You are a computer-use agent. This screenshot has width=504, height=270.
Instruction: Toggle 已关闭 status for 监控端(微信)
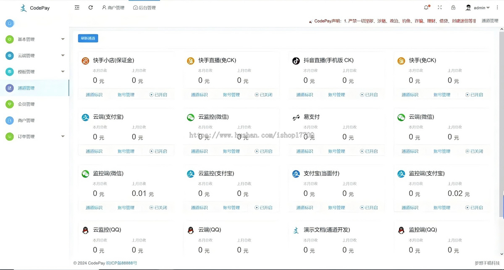pyautogui.click(x=158, y=208)
